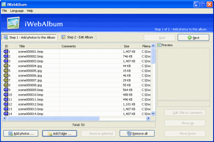Image resolution: width=214 pixels, height=142 pixels.
Task: Select the scene000002.bmp row
Action: coord(77,56)
